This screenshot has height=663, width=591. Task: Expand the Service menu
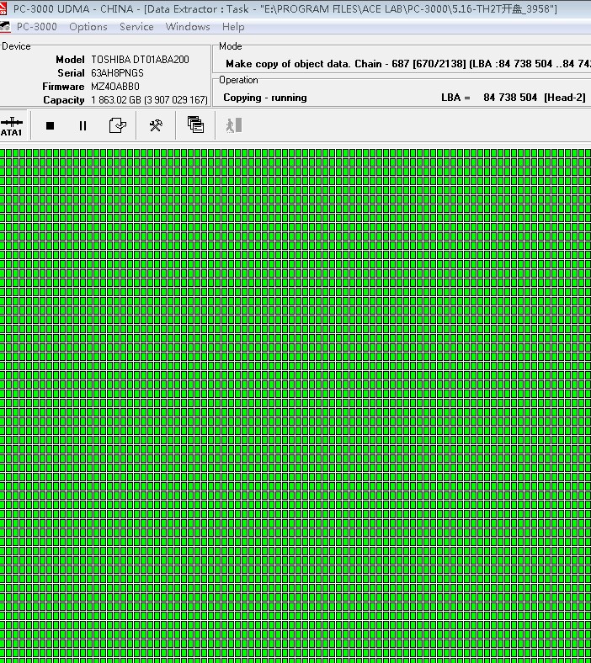point(136,27)
